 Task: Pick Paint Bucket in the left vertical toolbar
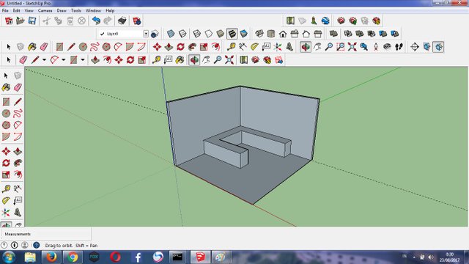pos(6,87)
